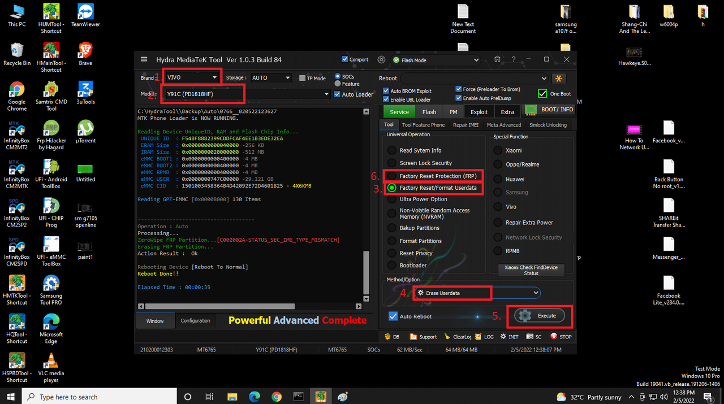Clear the log with ClearLog broom
The height and width of the screenshot is (404, 724).
[x=457, y=337]
